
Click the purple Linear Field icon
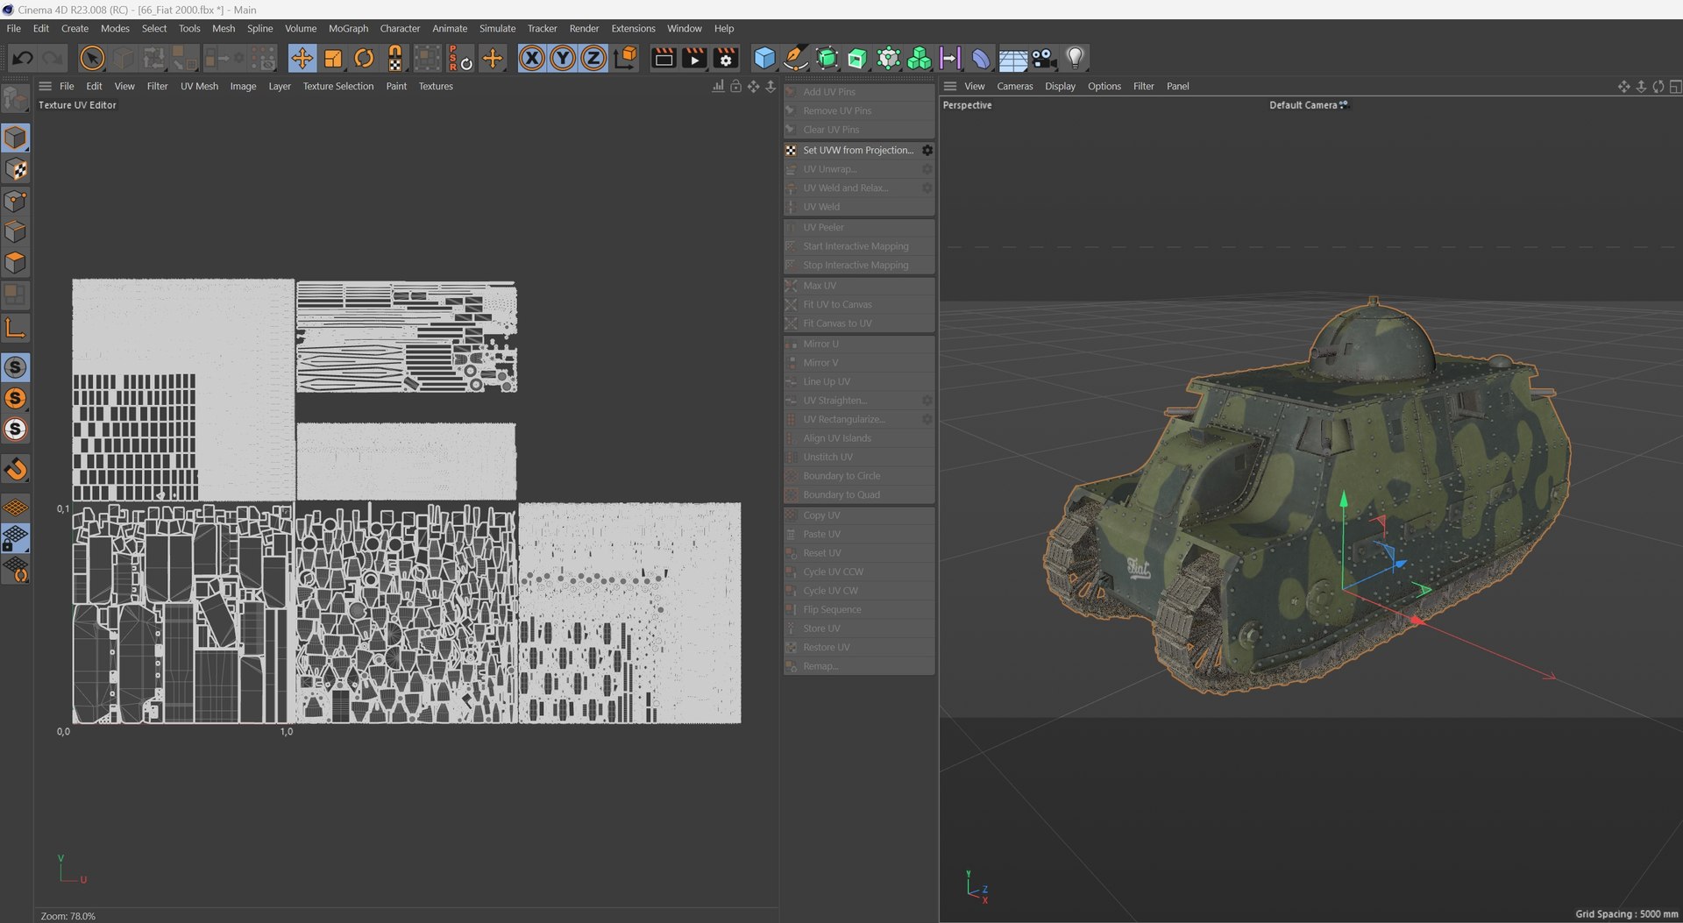[x=949, y=59]
